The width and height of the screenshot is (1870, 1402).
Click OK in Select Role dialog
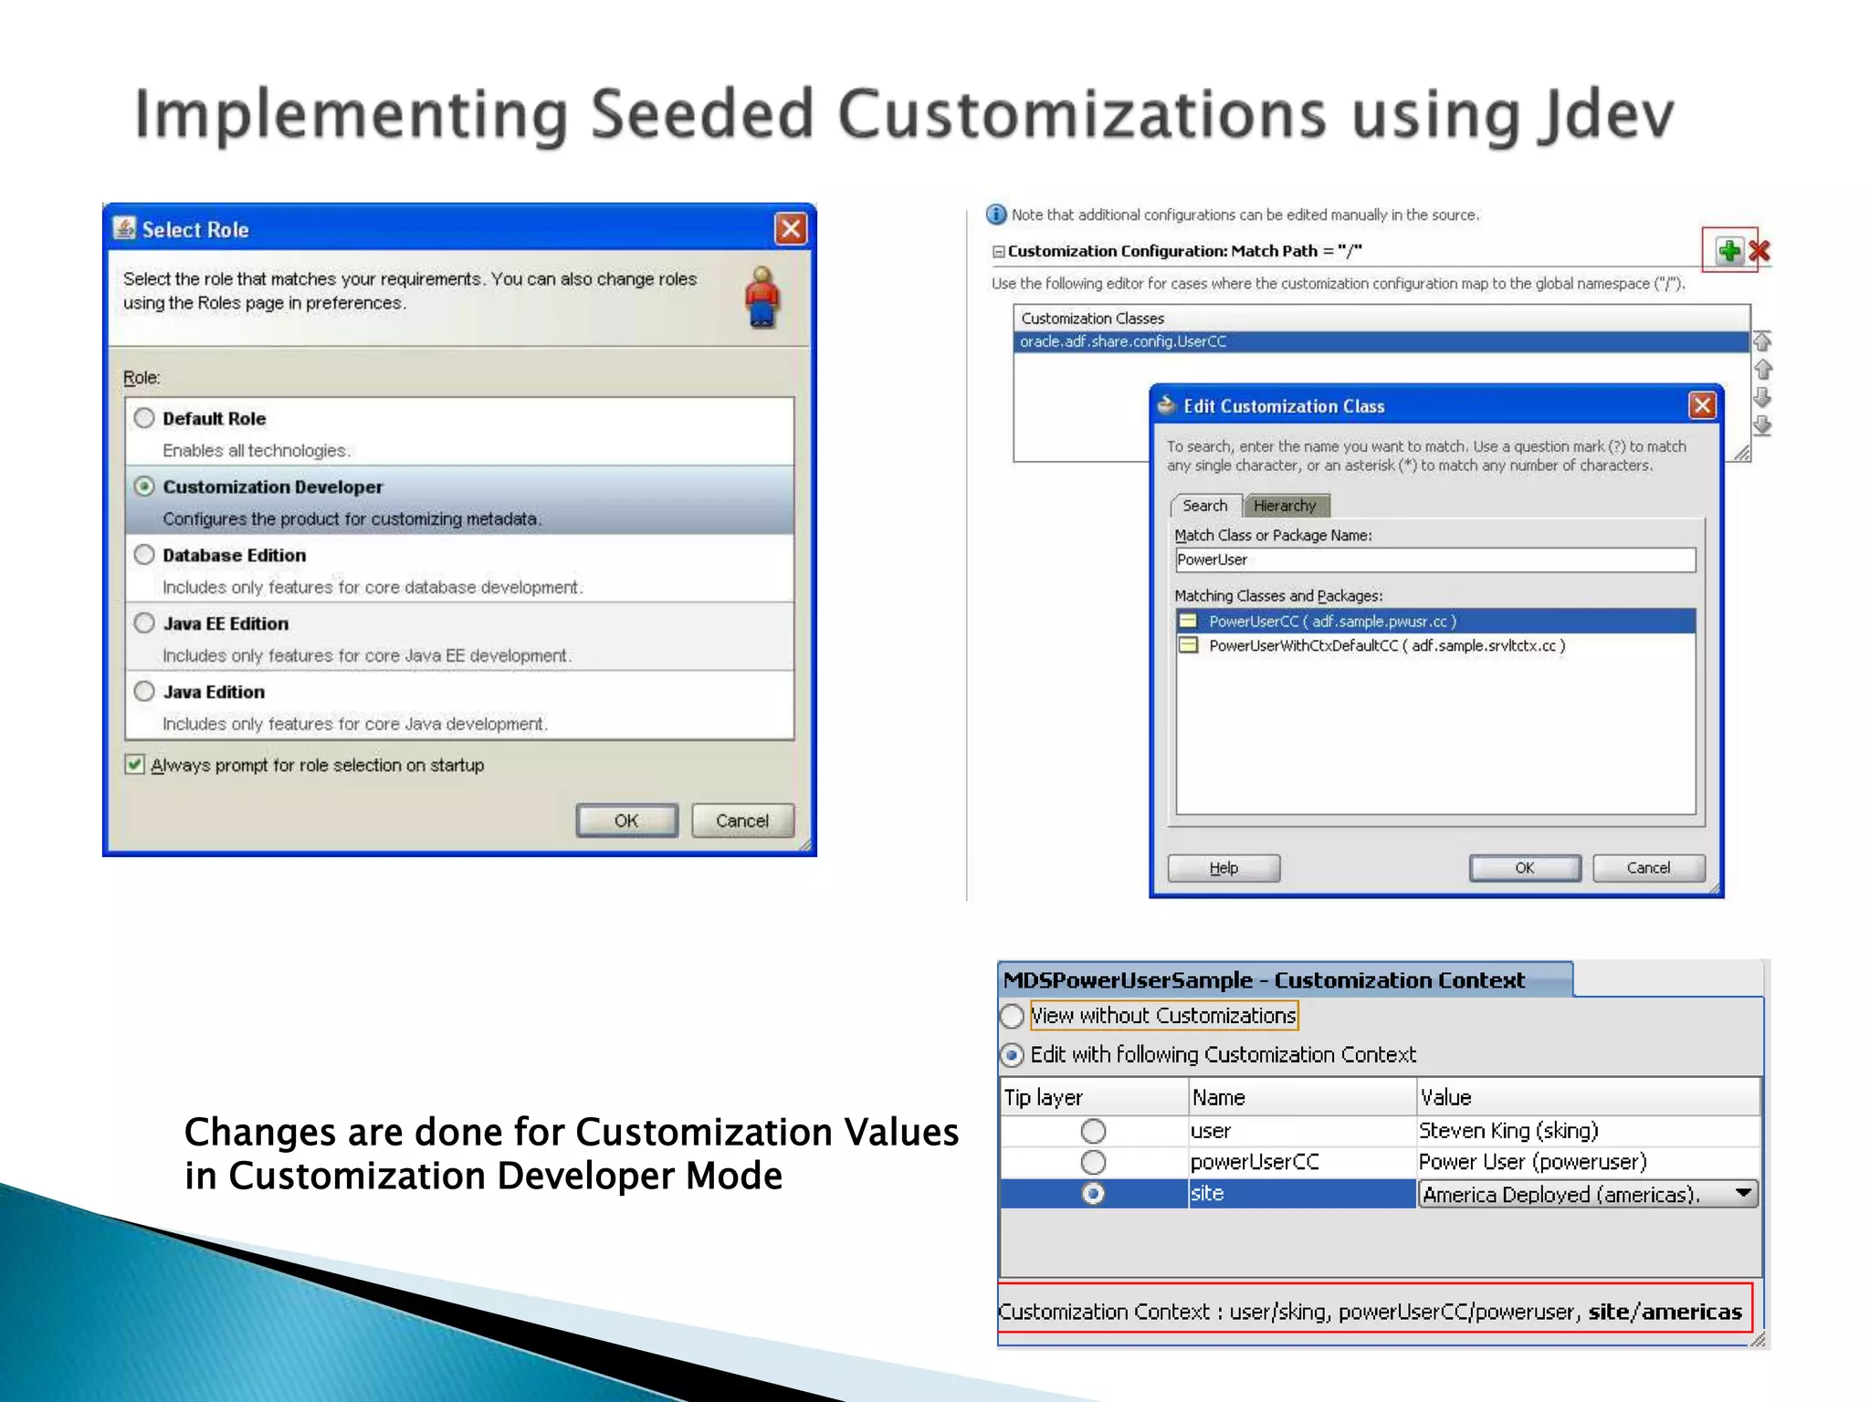coord(626,821)
